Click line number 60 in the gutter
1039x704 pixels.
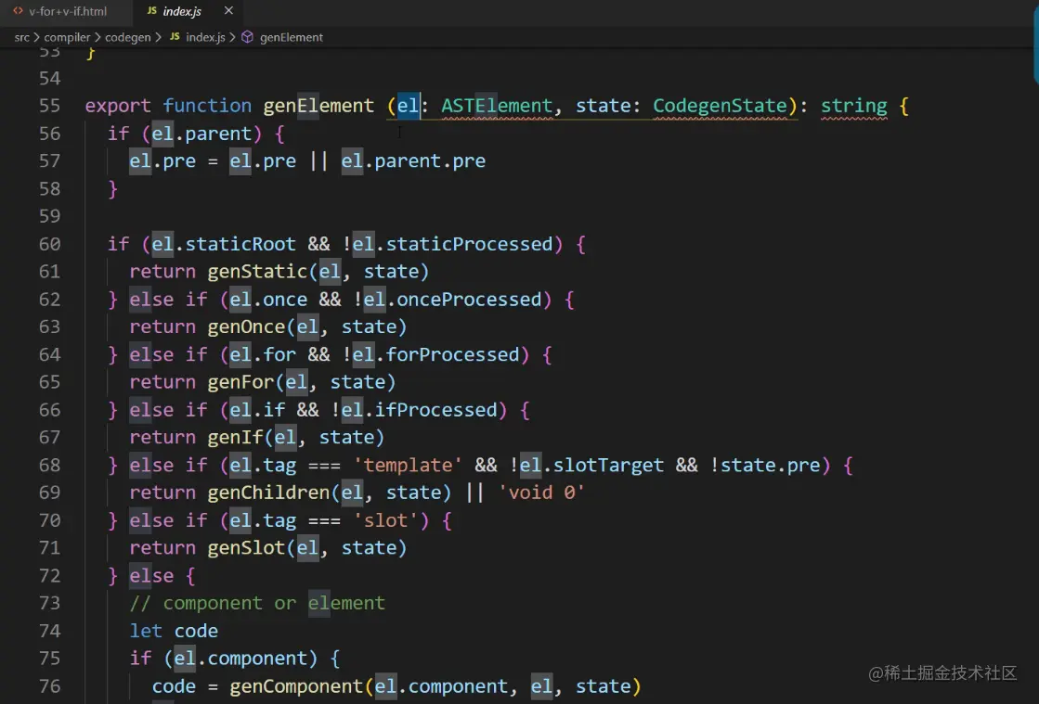point(50,244)
